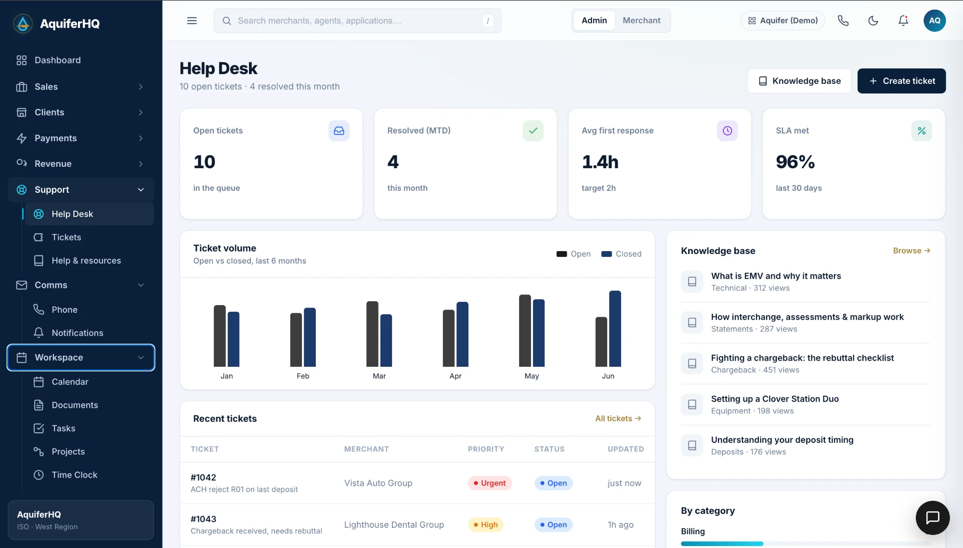Screen dimensions: 963x548
Task: Go to Dashboard in the sidebar
Action: point(81,60)
